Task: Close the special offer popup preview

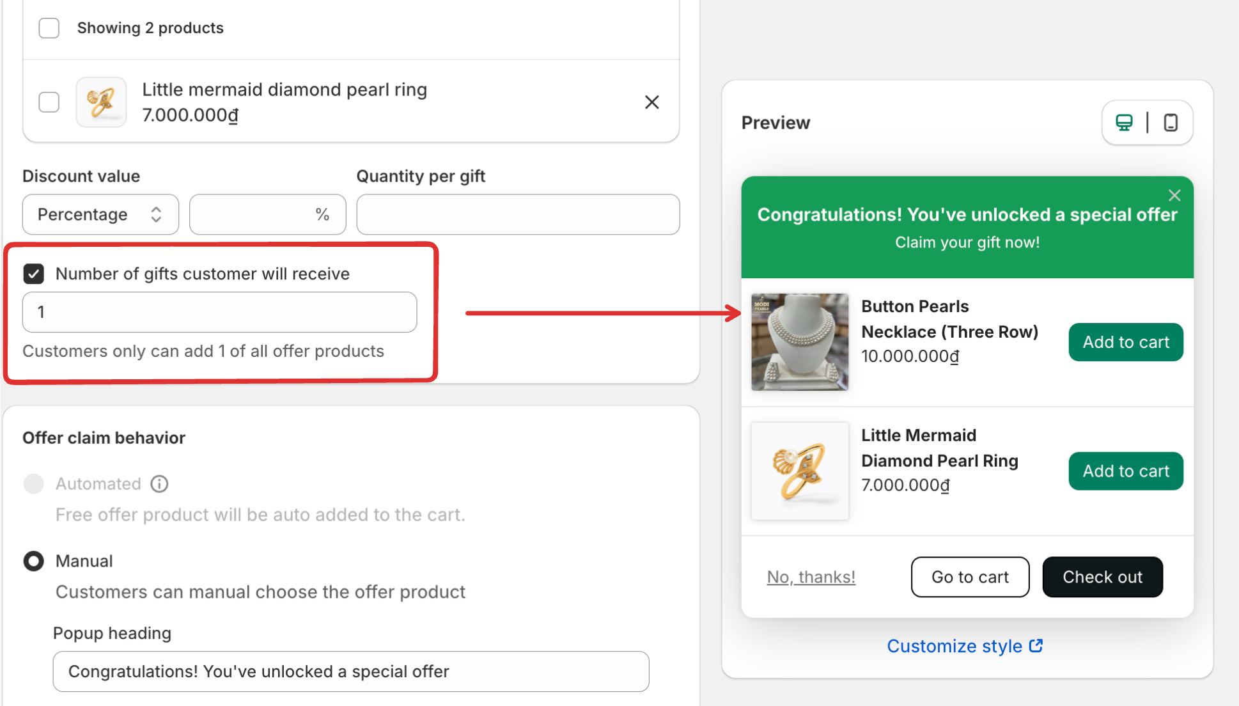Action: [x=1174, y=196]
